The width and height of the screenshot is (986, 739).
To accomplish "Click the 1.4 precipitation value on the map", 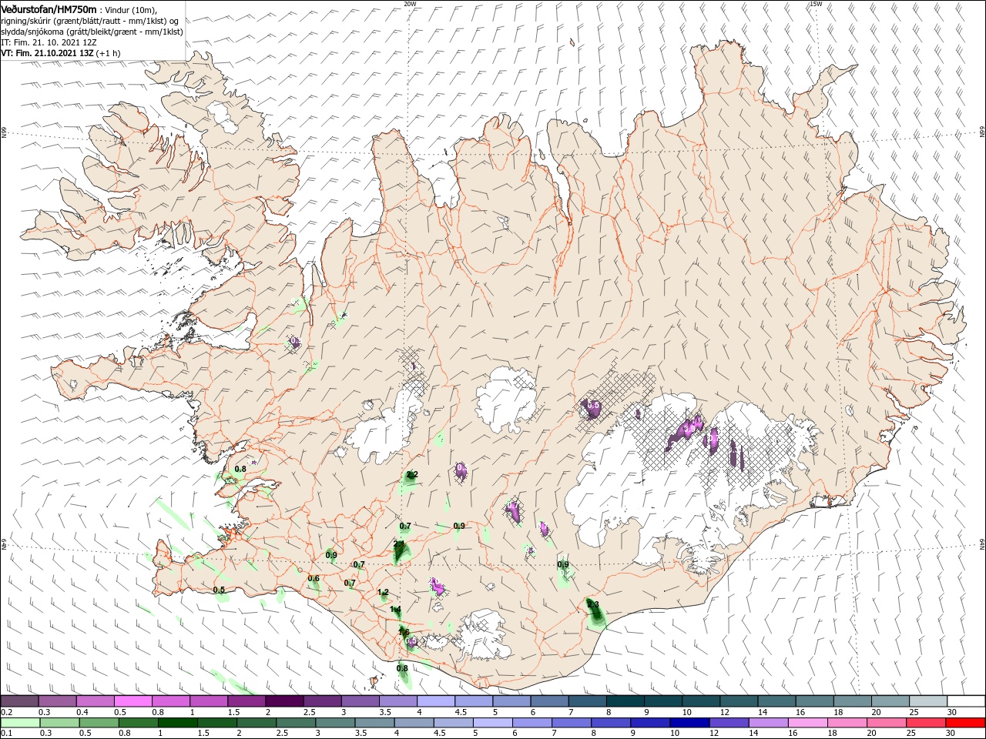I will (395, 610).
